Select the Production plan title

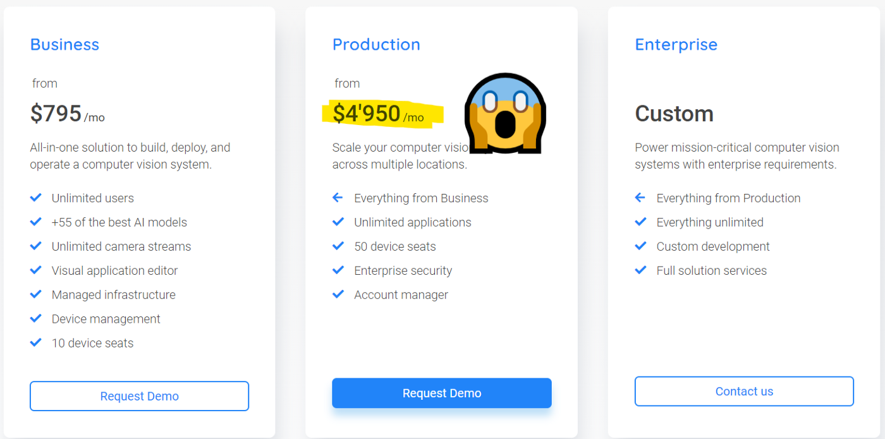point(376,44)
